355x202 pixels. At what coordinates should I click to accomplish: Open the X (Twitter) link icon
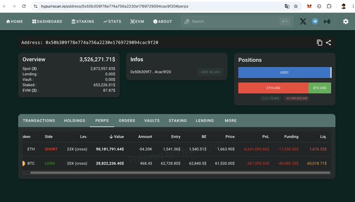303,21
